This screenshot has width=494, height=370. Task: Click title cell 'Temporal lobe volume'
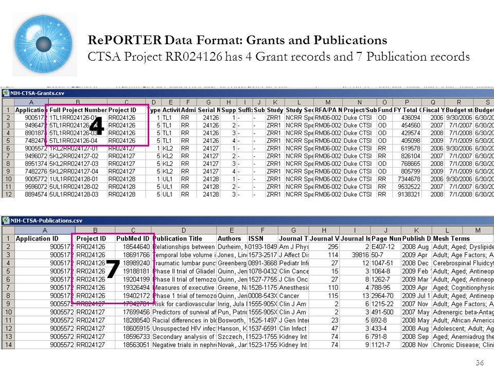[x=184, y=255]
